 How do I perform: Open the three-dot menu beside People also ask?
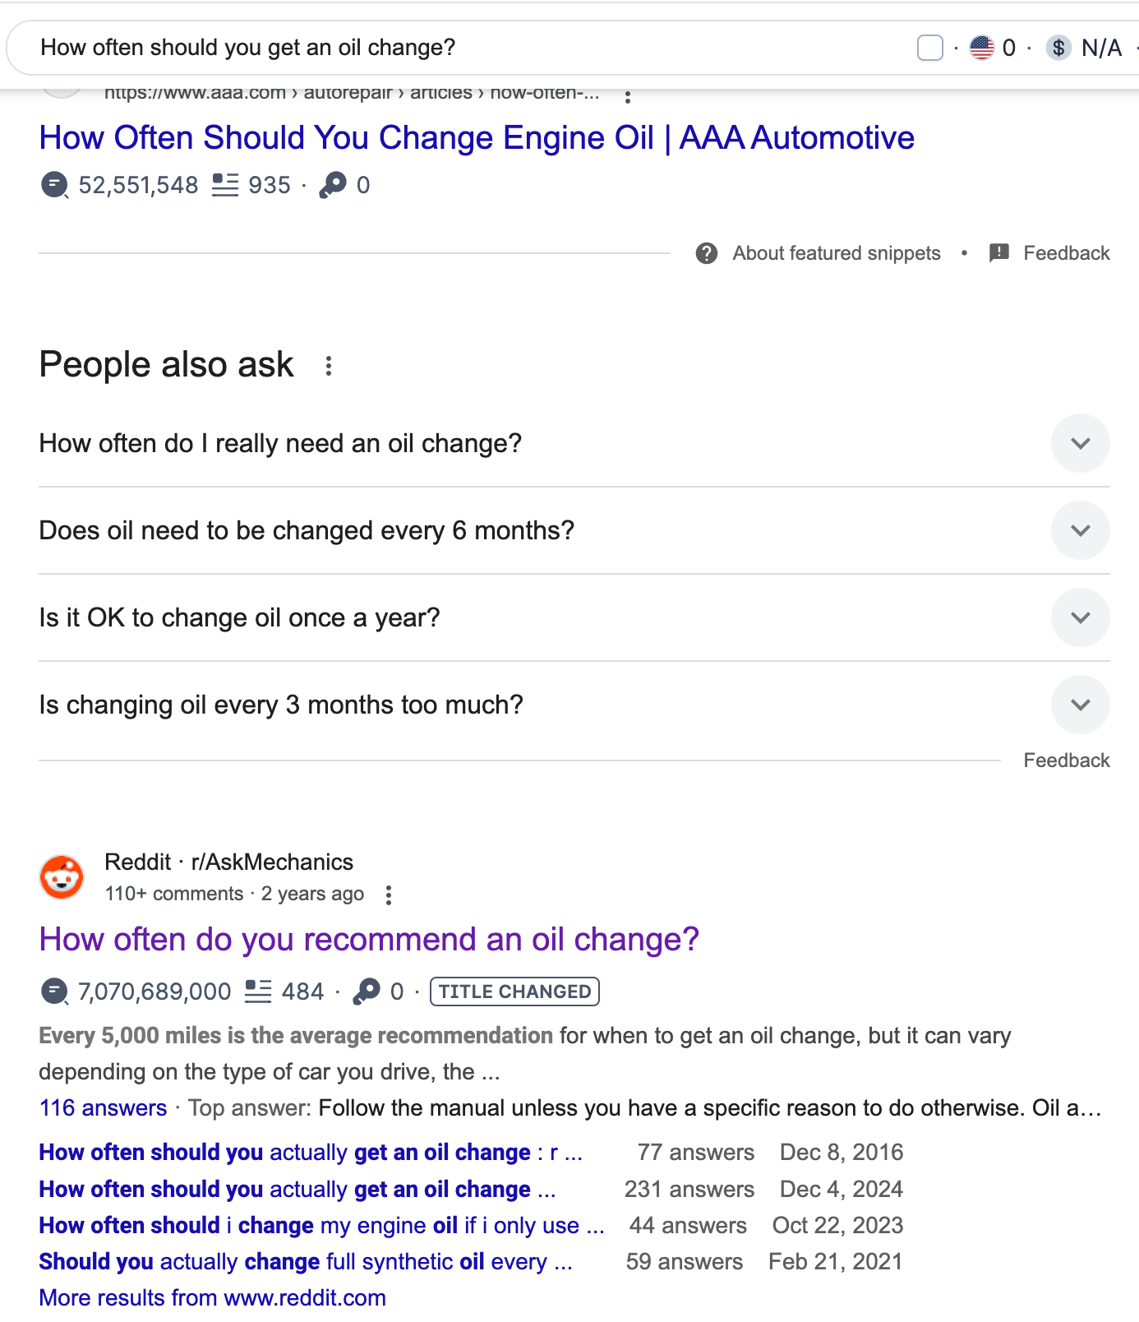[329, 366]
